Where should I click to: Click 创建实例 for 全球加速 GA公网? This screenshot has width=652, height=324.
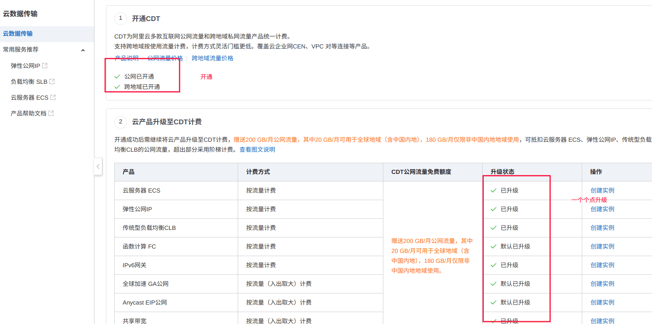point(602,284)
